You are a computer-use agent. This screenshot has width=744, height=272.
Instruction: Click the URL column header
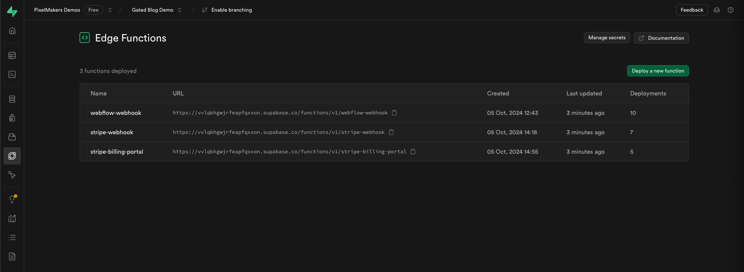tap(178, 93)
